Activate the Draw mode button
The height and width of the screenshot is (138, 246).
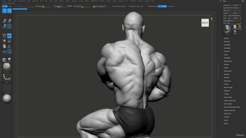(x=9, y=11)
